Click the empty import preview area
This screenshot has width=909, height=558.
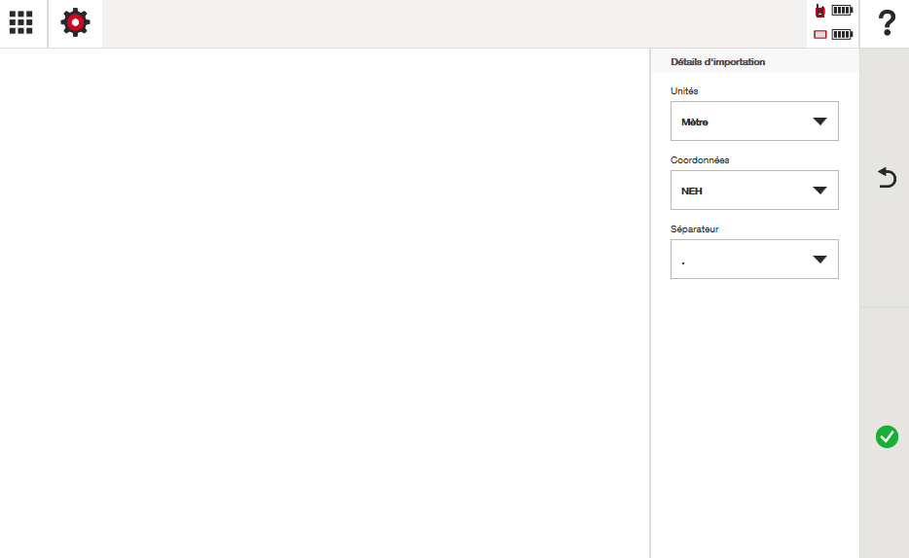(x=324, y=301)
